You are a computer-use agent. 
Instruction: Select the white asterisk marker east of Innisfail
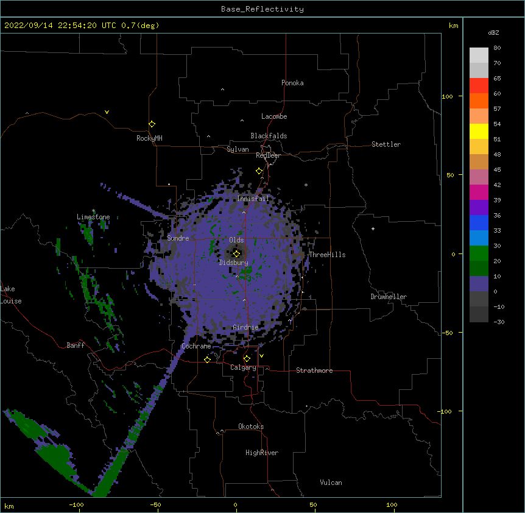(x=306, y=185)
